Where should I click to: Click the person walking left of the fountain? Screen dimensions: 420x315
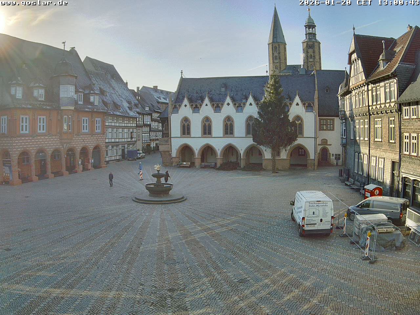(x=111, y=179)
